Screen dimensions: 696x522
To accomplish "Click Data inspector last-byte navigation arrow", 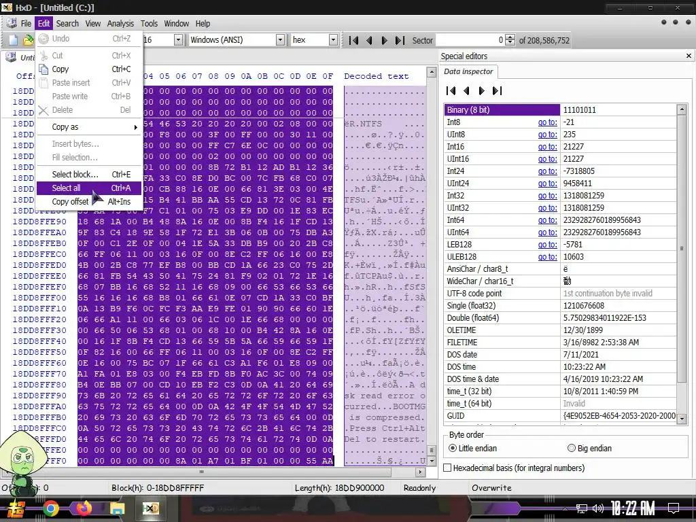I will (497, 90).
